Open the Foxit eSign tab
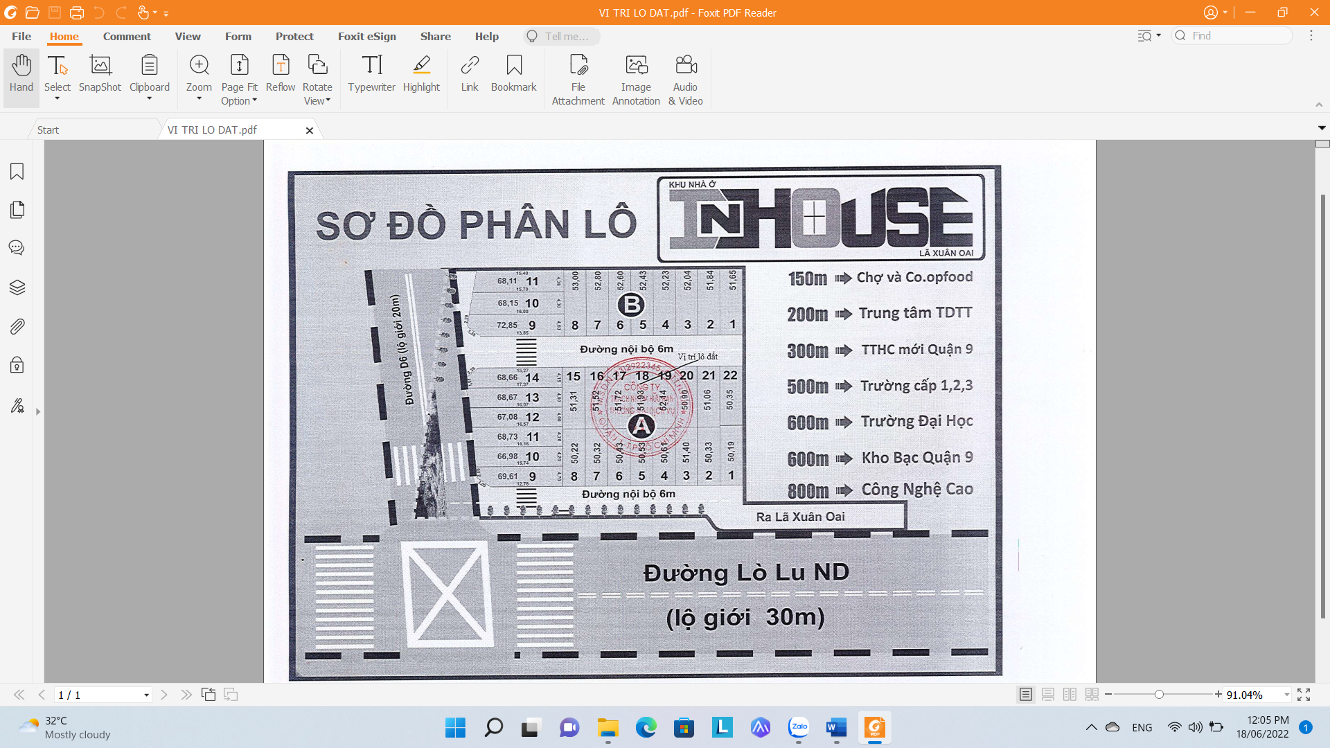Screen dimensions: 1330x748 pos(367,36)
